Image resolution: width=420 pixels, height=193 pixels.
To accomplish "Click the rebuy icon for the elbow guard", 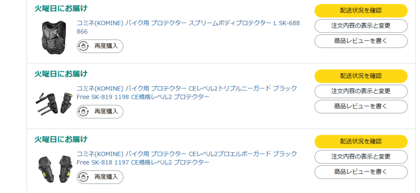I will coord(84,177).
